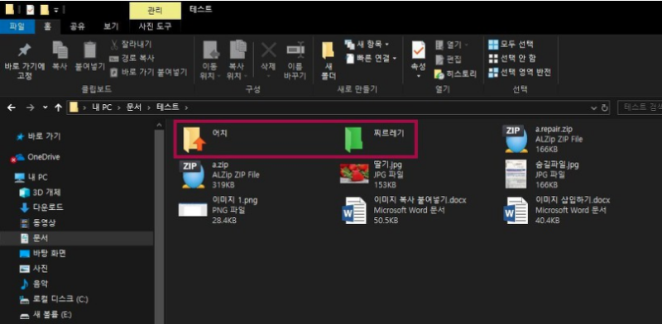Click the Properties checkmark icon
The image size is (662, 324).
pos(419,50)
